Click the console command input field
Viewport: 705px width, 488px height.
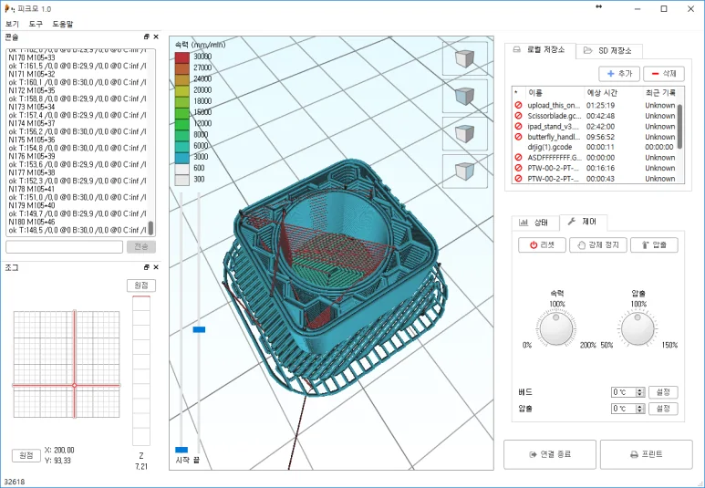pos(64,246)
